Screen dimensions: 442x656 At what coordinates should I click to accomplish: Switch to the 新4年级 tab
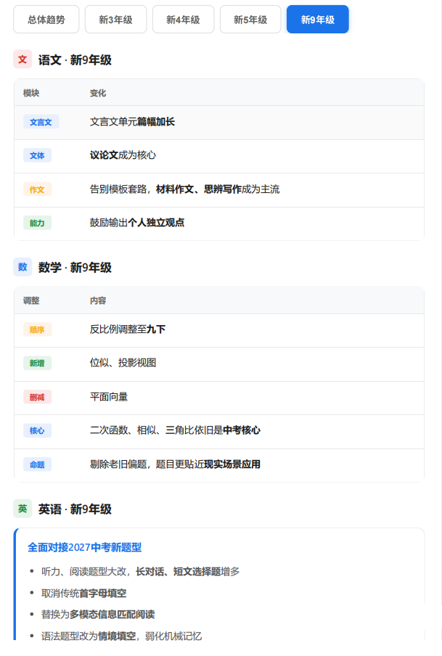click(184, 20)
